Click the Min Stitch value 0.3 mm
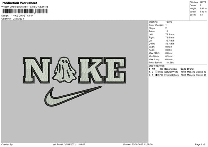The height and width of the screenshot is (147, 208). pyautogui.click(x=169, y=57)
